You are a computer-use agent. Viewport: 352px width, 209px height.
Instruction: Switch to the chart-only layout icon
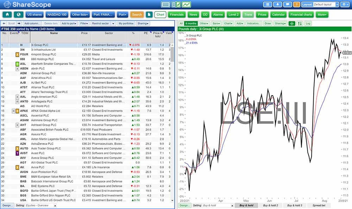187,5
